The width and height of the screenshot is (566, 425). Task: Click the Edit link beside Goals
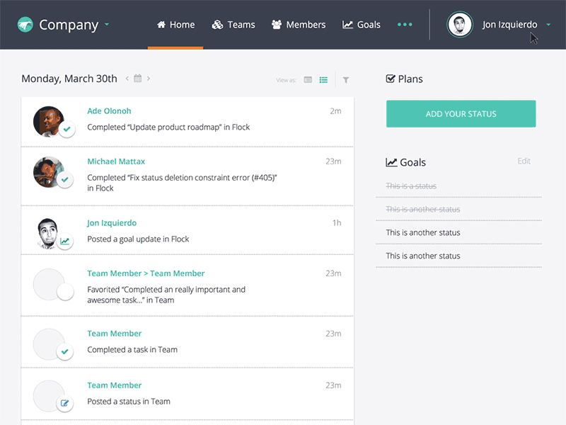pos(524,161)
